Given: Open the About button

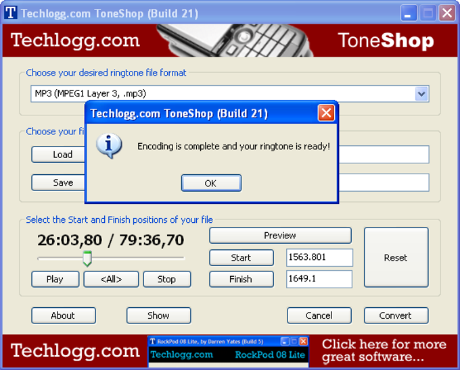Looking at the screenshot, I should (64, 315).
